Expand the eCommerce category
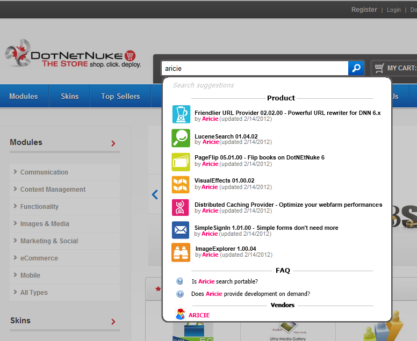Image resolution: width=417 pixels, height=341 pixels. 64,258
